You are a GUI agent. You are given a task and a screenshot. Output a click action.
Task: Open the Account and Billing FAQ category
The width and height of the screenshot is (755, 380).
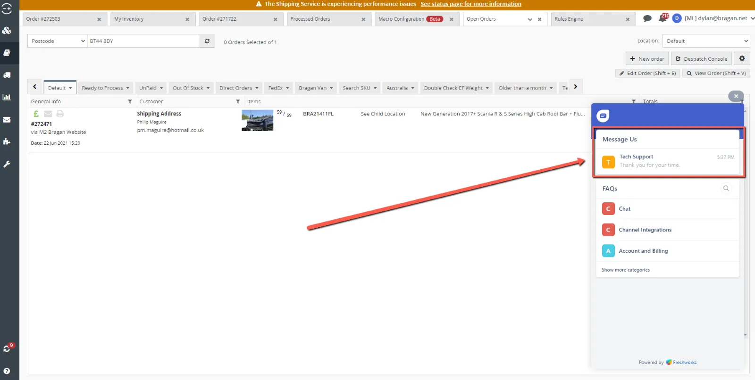point(668,251)
